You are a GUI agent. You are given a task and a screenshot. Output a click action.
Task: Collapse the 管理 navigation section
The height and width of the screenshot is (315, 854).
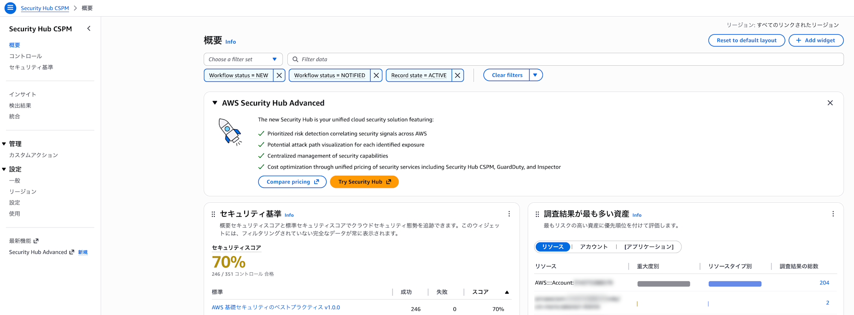coord(4,144)
